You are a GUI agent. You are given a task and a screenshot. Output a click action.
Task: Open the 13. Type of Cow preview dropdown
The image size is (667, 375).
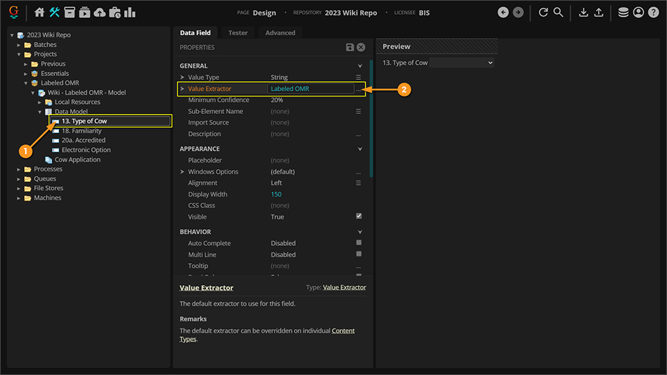pos(462,63)
